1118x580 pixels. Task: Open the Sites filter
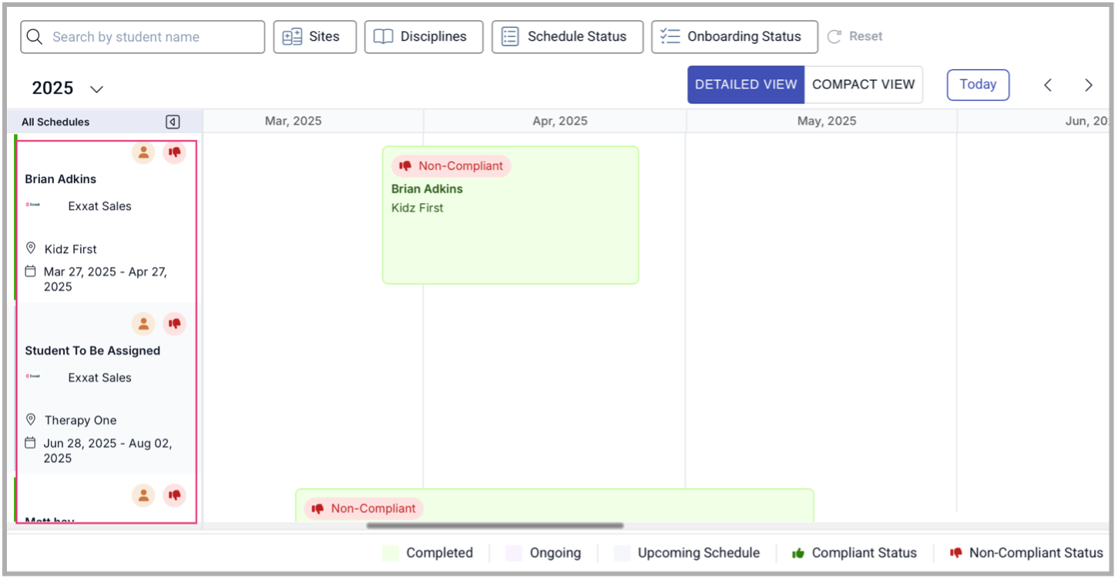314,37
